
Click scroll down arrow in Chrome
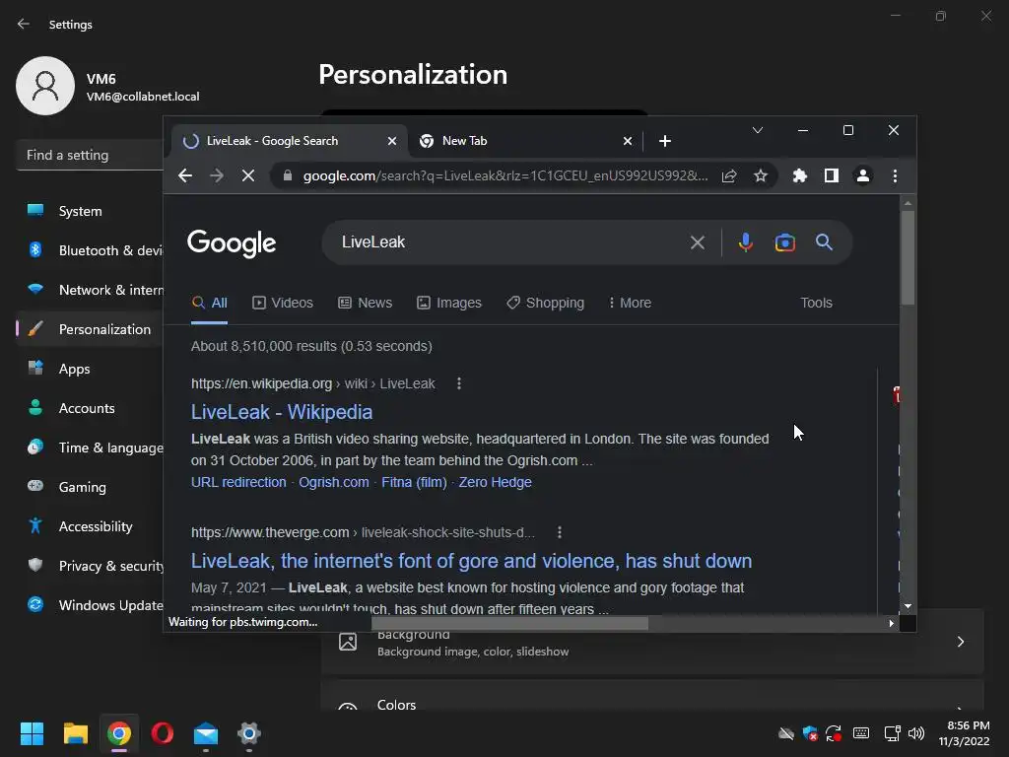pos(908,606)
